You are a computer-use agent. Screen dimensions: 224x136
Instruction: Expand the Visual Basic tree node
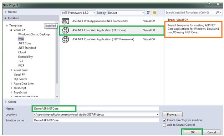pyautogui.click(x=11, y=70)
